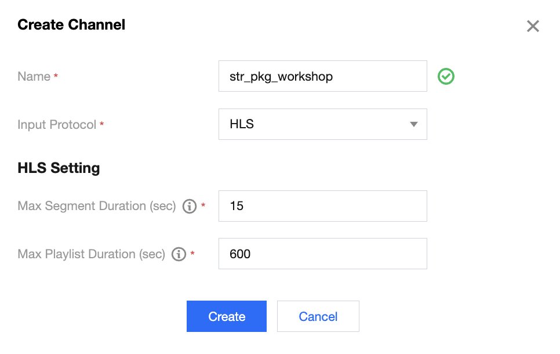Click the Input Protocol label
560x354 pixels.
point(57,124)
